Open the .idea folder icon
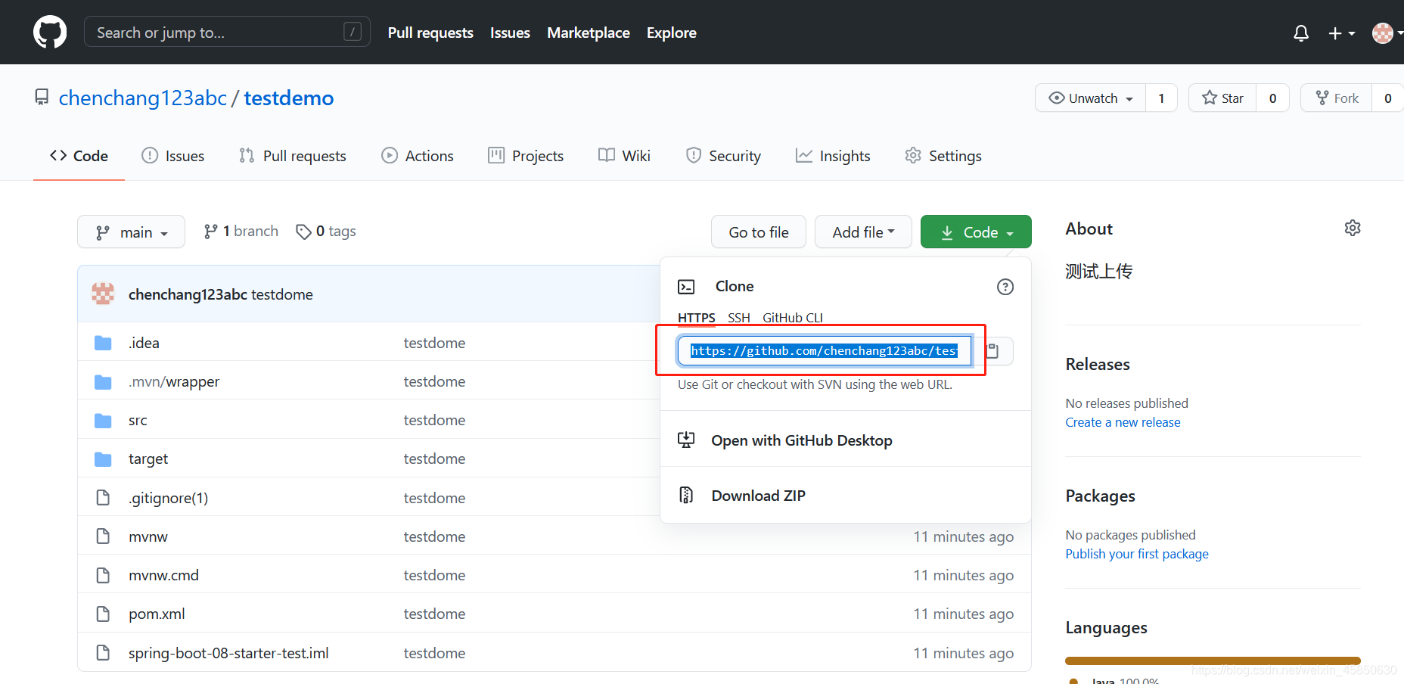Image resolution: width=1404 pixels, height=684 pixels. pyautogui.click(x=103, y=343)
